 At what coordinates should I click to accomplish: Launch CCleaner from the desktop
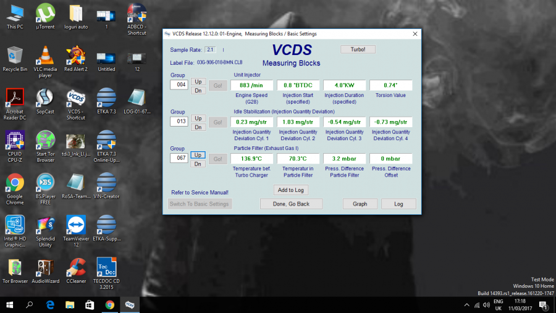(x=76, y=269)
